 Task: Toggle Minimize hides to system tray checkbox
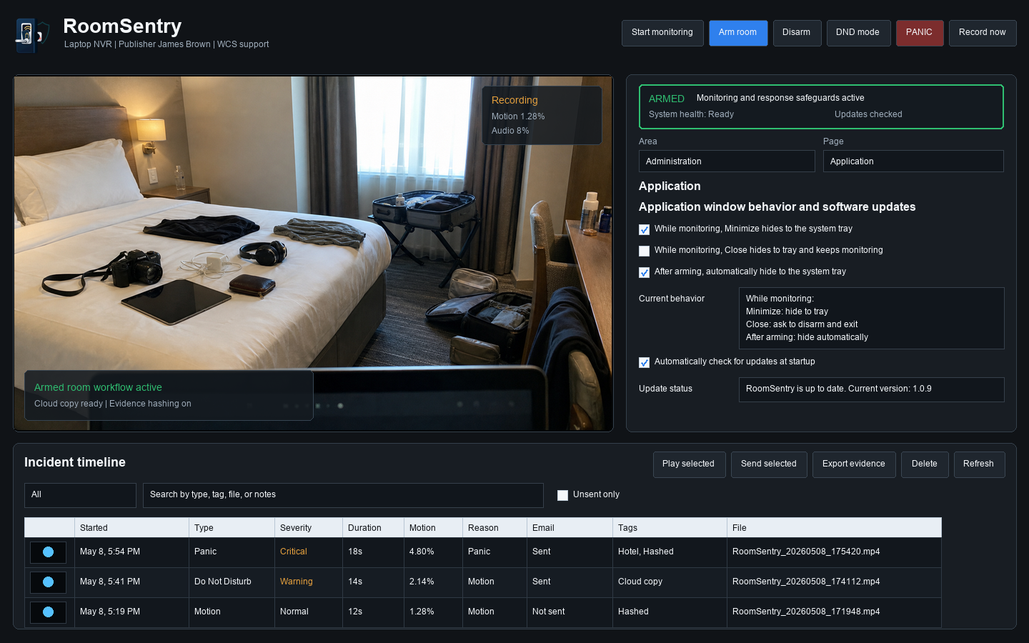(x=644, y=229)
